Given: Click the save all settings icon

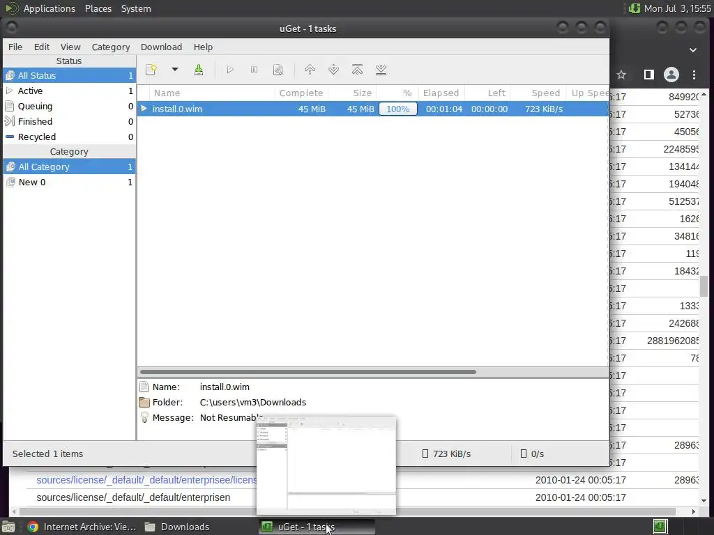Looking at the screenshot, I should 199,70.
